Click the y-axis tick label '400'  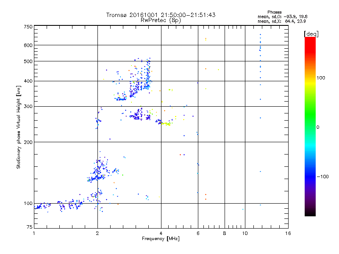[x=28, y=81]
